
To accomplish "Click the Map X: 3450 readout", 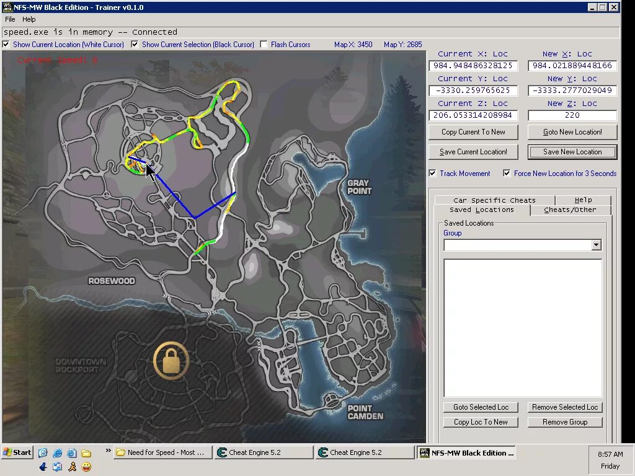I will pyautogui.click(x=353, y=45).
